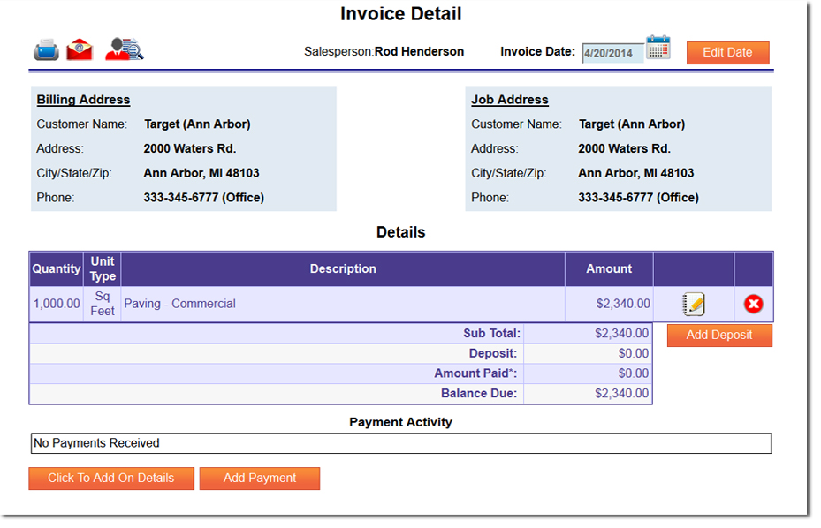Click the Sub Total value
The height and width of the screenshot is (528, 821).
click(x=621, y=334)
